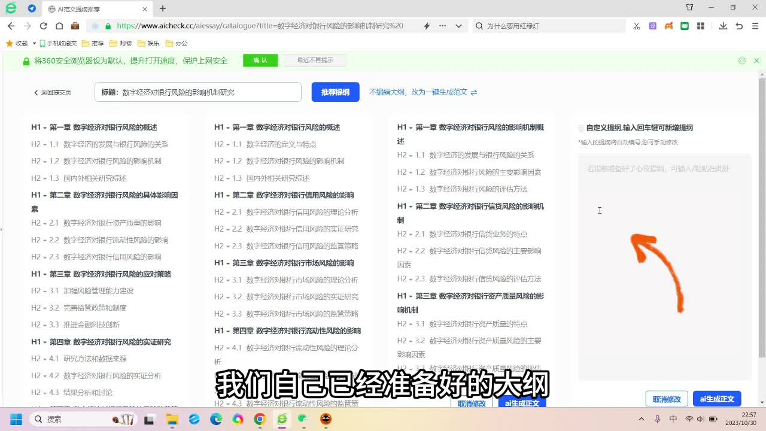Open the 购物 bookmarks folder
The width and height of the screenshot is (766, 431).
point(120,43)
